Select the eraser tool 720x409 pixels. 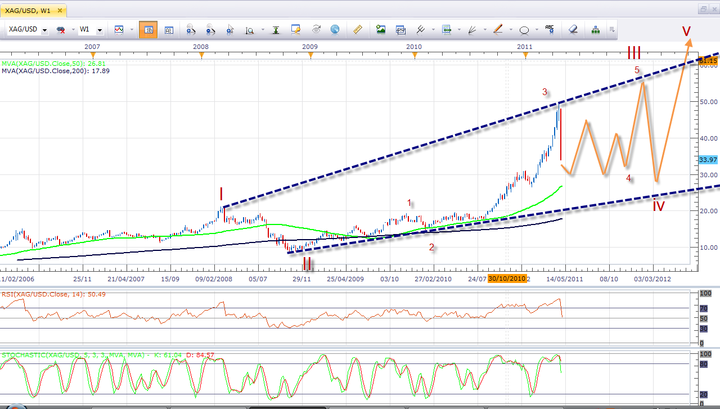click(x=573, y=30)
